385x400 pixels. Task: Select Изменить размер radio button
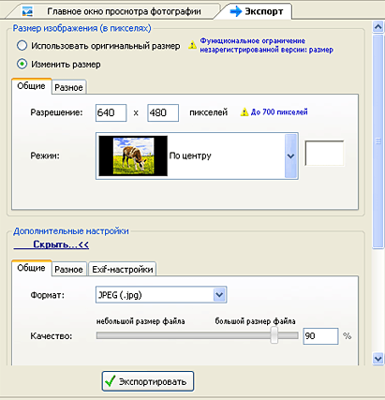tap(22, 65)
